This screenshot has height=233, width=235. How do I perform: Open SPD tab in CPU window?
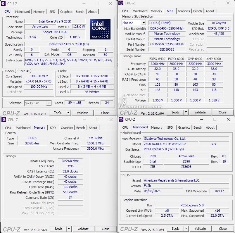pos(52,12)
